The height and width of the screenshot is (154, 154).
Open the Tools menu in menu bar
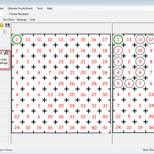pos(40,8)
